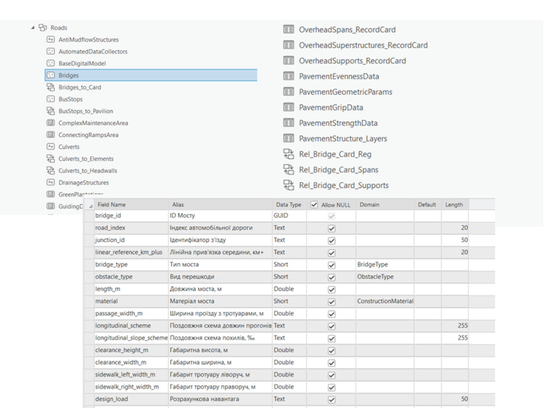The height and width of the screenshot is (408, 544).
Task: Click the Roads feature dataset icon
Action: [x=42, y=27]
